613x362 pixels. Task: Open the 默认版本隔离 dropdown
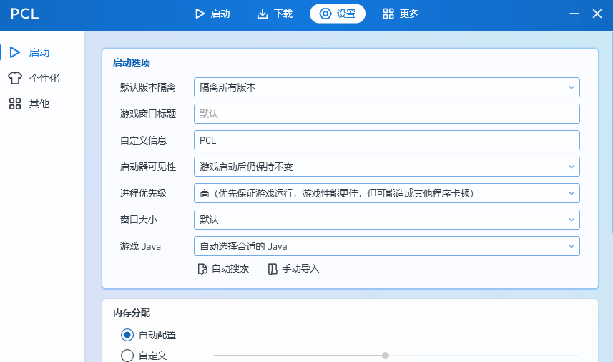tap(386, 87)
